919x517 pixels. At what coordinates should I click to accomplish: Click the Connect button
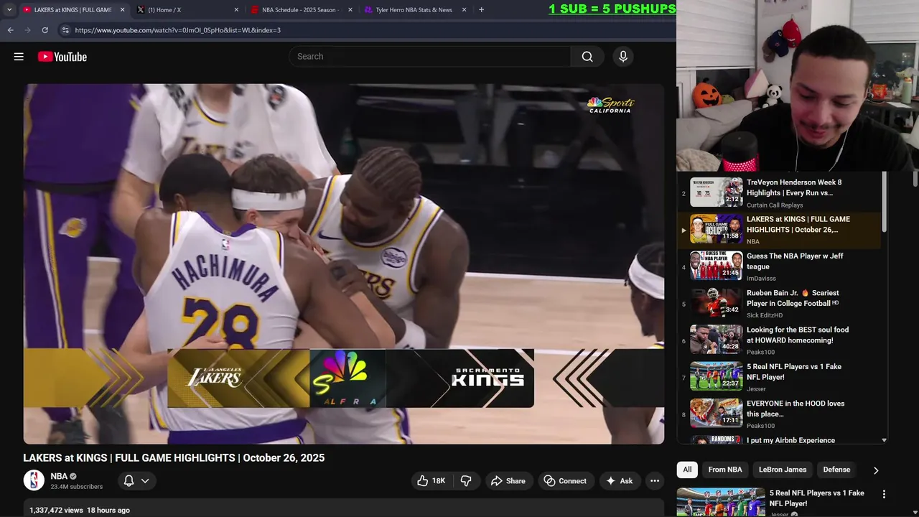[565, 481]
